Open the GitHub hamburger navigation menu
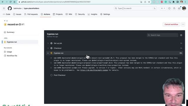Image resolution: width=188 pixels, height=106 pixels. (x=4, y=8)
